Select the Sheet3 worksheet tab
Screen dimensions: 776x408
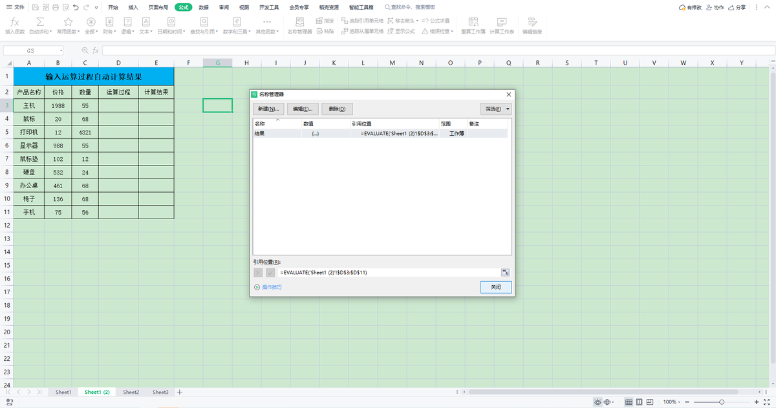tap(160, 392)
